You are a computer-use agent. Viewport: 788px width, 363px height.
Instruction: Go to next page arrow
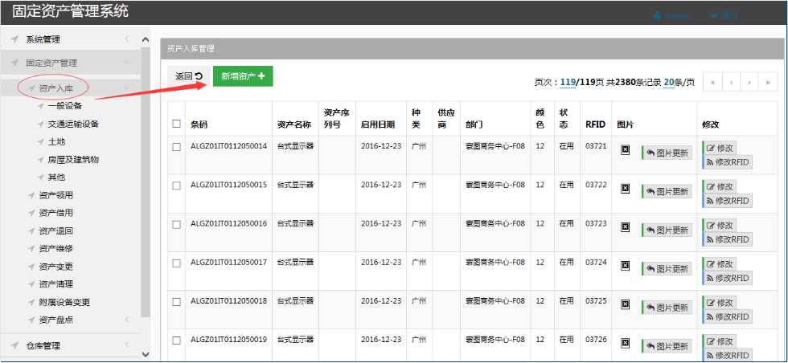[749, 82]
